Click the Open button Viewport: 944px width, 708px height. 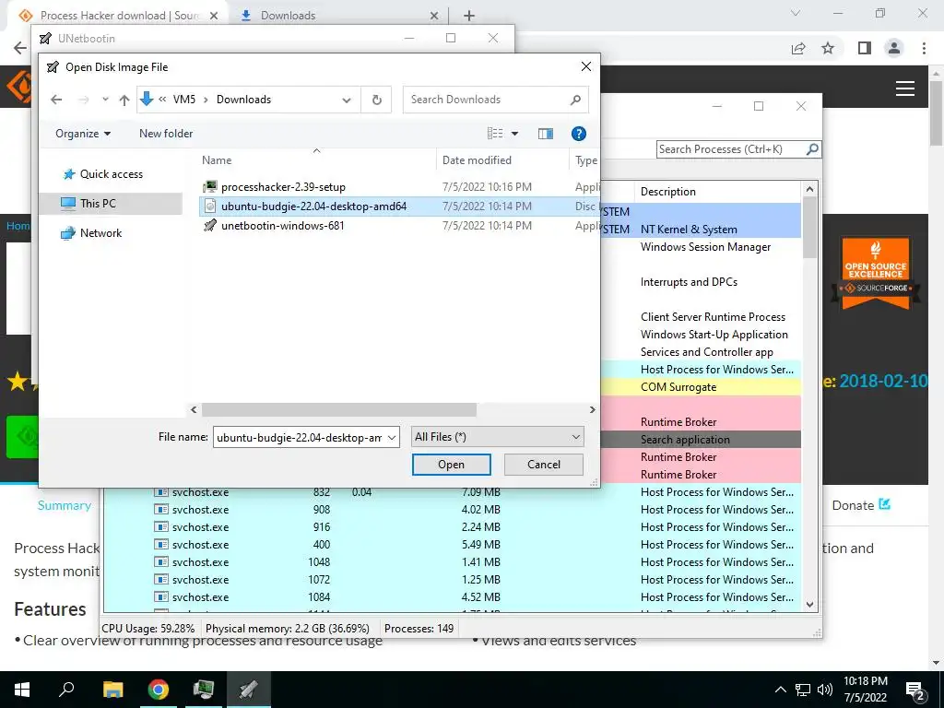[x=451, y=465]
